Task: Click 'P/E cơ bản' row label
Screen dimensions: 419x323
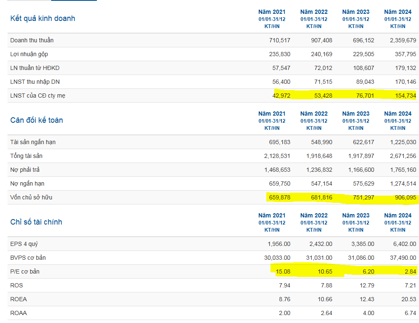Action: coord(25,272)
